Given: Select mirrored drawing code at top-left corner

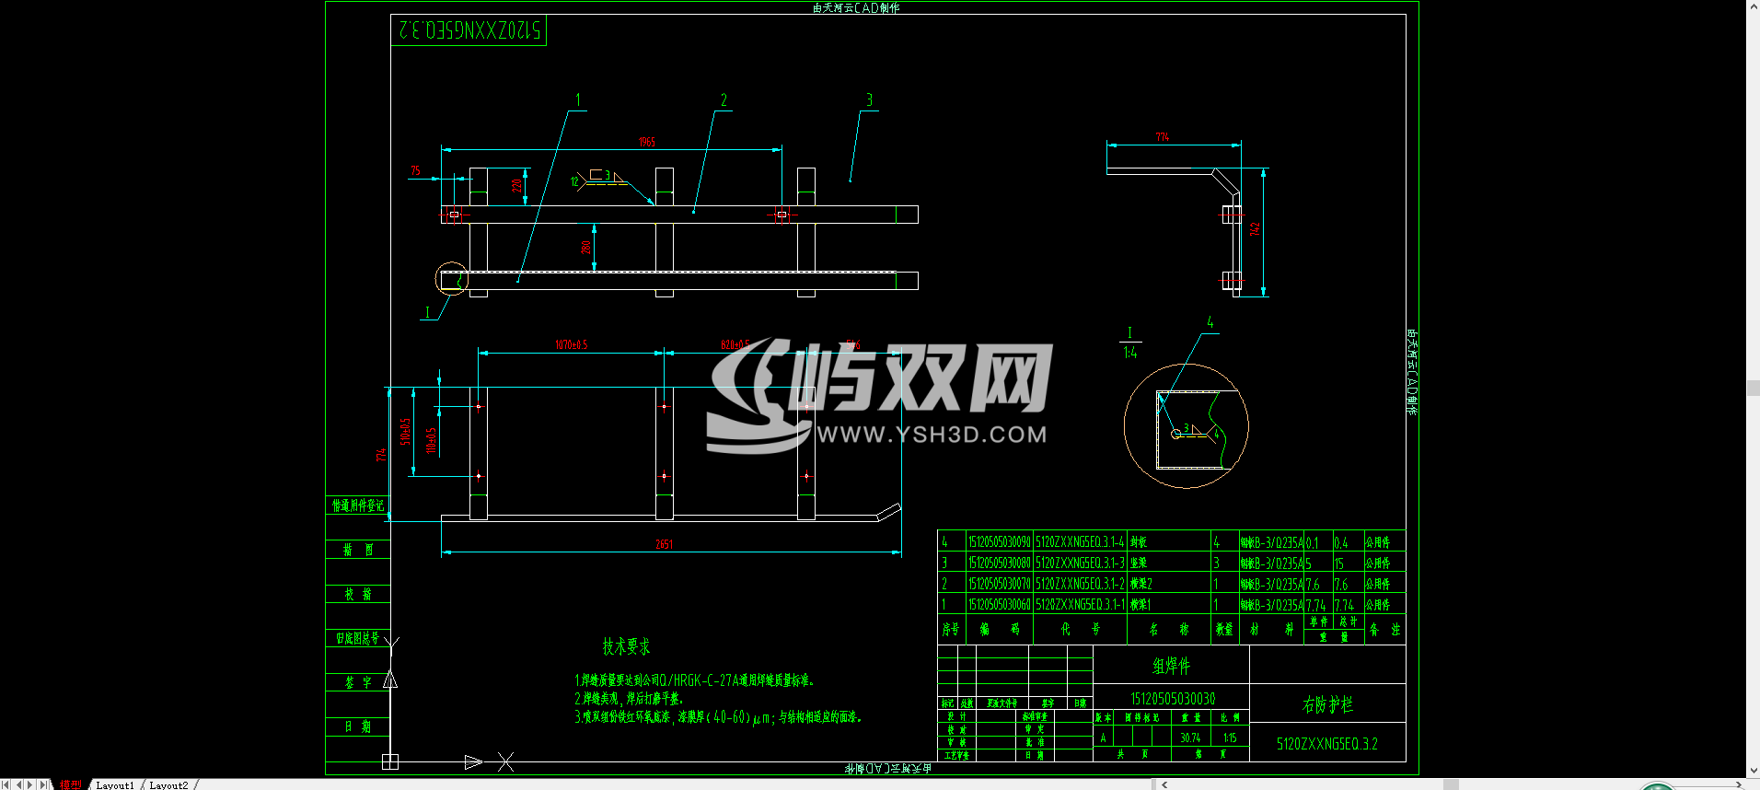Looking at the screenshot, I should coord(469,29).
